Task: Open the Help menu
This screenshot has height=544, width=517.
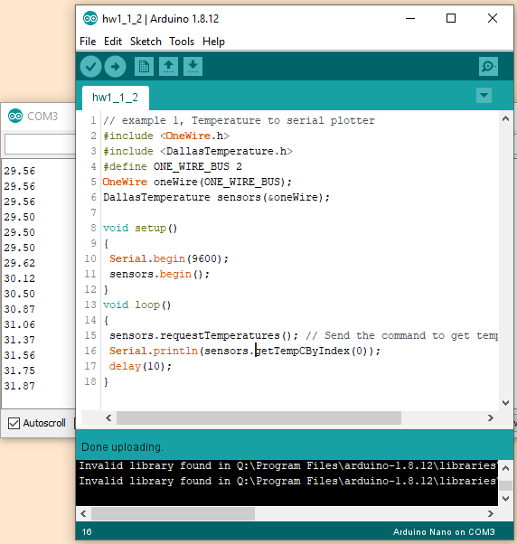Action: (213, 42)
